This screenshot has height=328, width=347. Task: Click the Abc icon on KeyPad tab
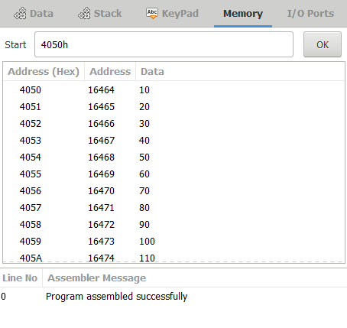click(x=152, y=13)
